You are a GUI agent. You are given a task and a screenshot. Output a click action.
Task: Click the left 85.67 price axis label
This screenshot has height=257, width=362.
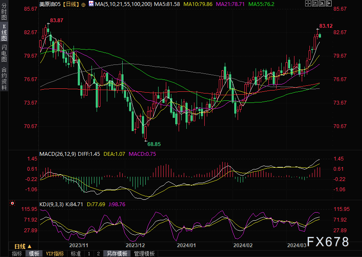(31, 9)
